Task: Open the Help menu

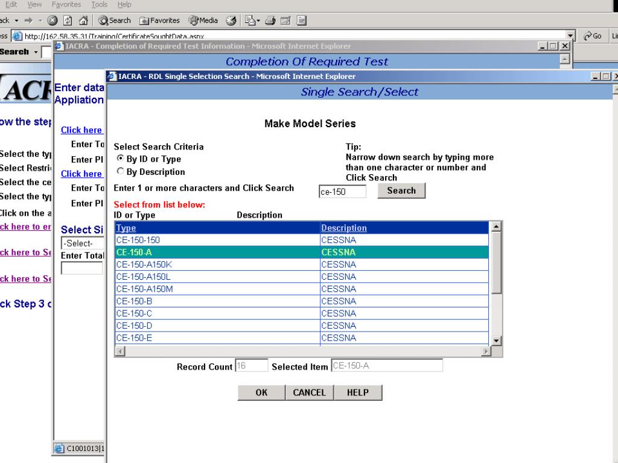Action: coord(124,5)
